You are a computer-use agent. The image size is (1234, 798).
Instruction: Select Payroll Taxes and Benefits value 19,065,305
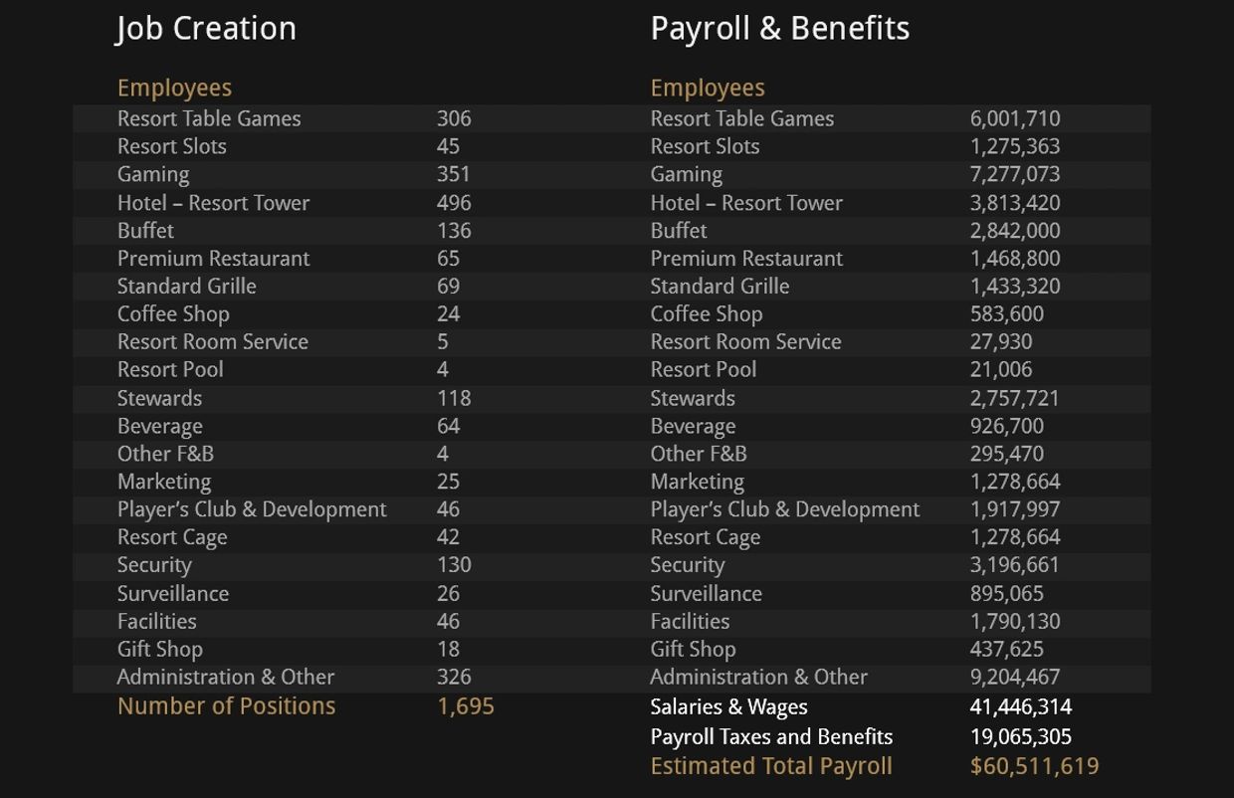point(1020,737)
